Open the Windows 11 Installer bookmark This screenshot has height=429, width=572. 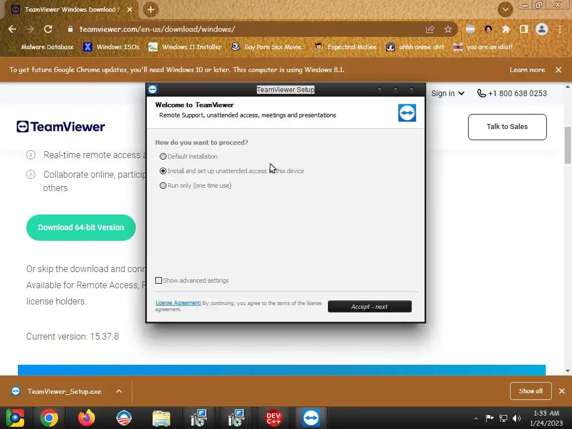(185, 47)
